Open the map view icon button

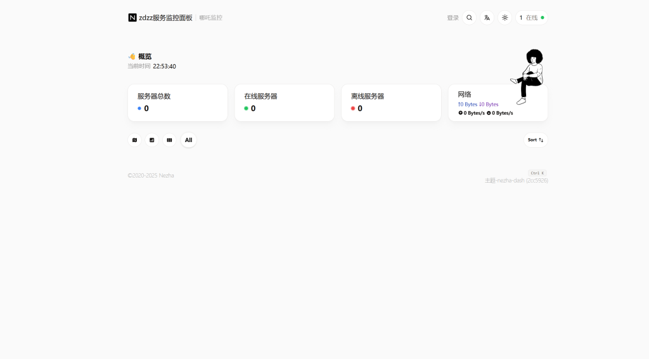tap(134, 140)
